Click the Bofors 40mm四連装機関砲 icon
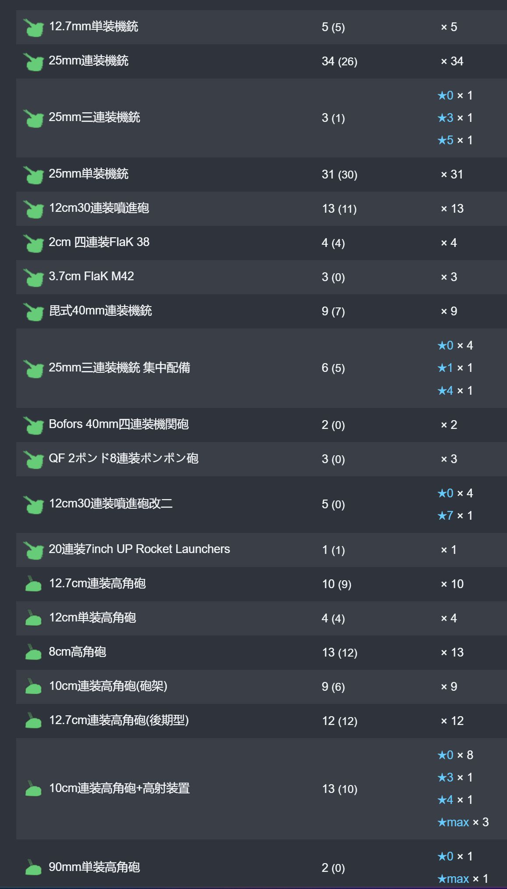 [x=33, y=425]
